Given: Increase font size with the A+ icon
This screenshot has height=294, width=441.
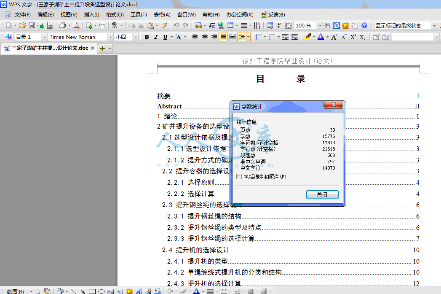Looking at the screenshot, I should [334, 37].
